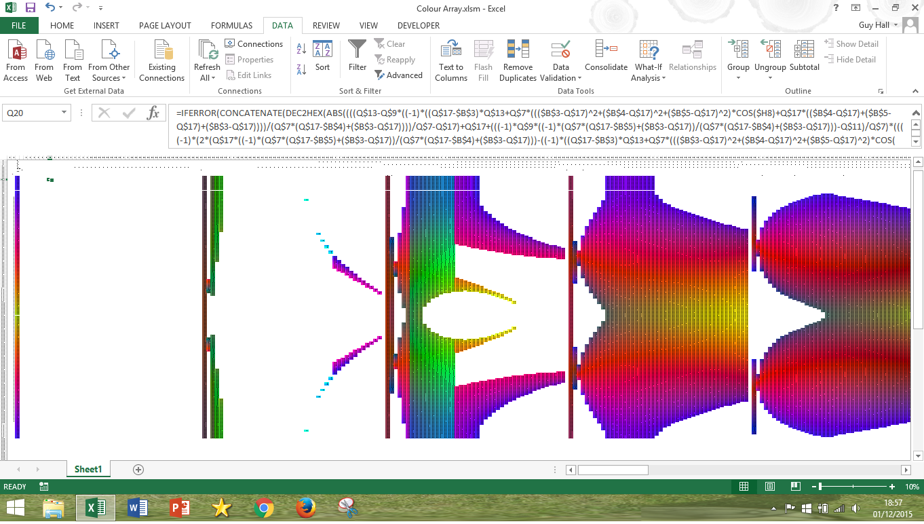Open the FILE backstage tab
The image size is (924, 524).
19,25
